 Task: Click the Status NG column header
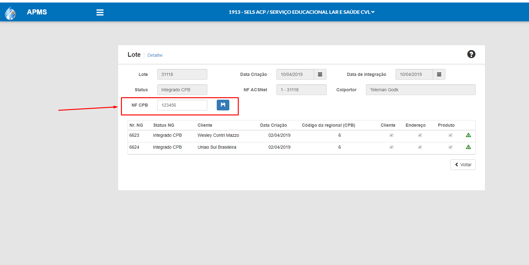tap(164, 125)
